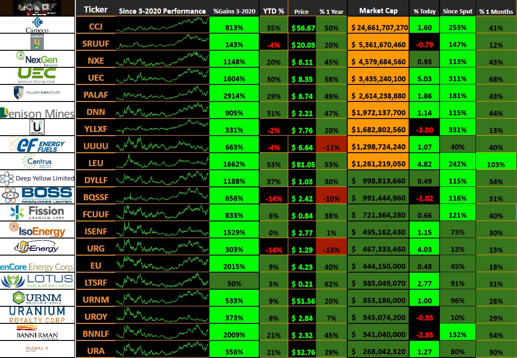Click the -3.00 today percent cell
Image resolution: width=517 pixels, height=358 pixels.
pyautogui.click(x=424, y=128)
